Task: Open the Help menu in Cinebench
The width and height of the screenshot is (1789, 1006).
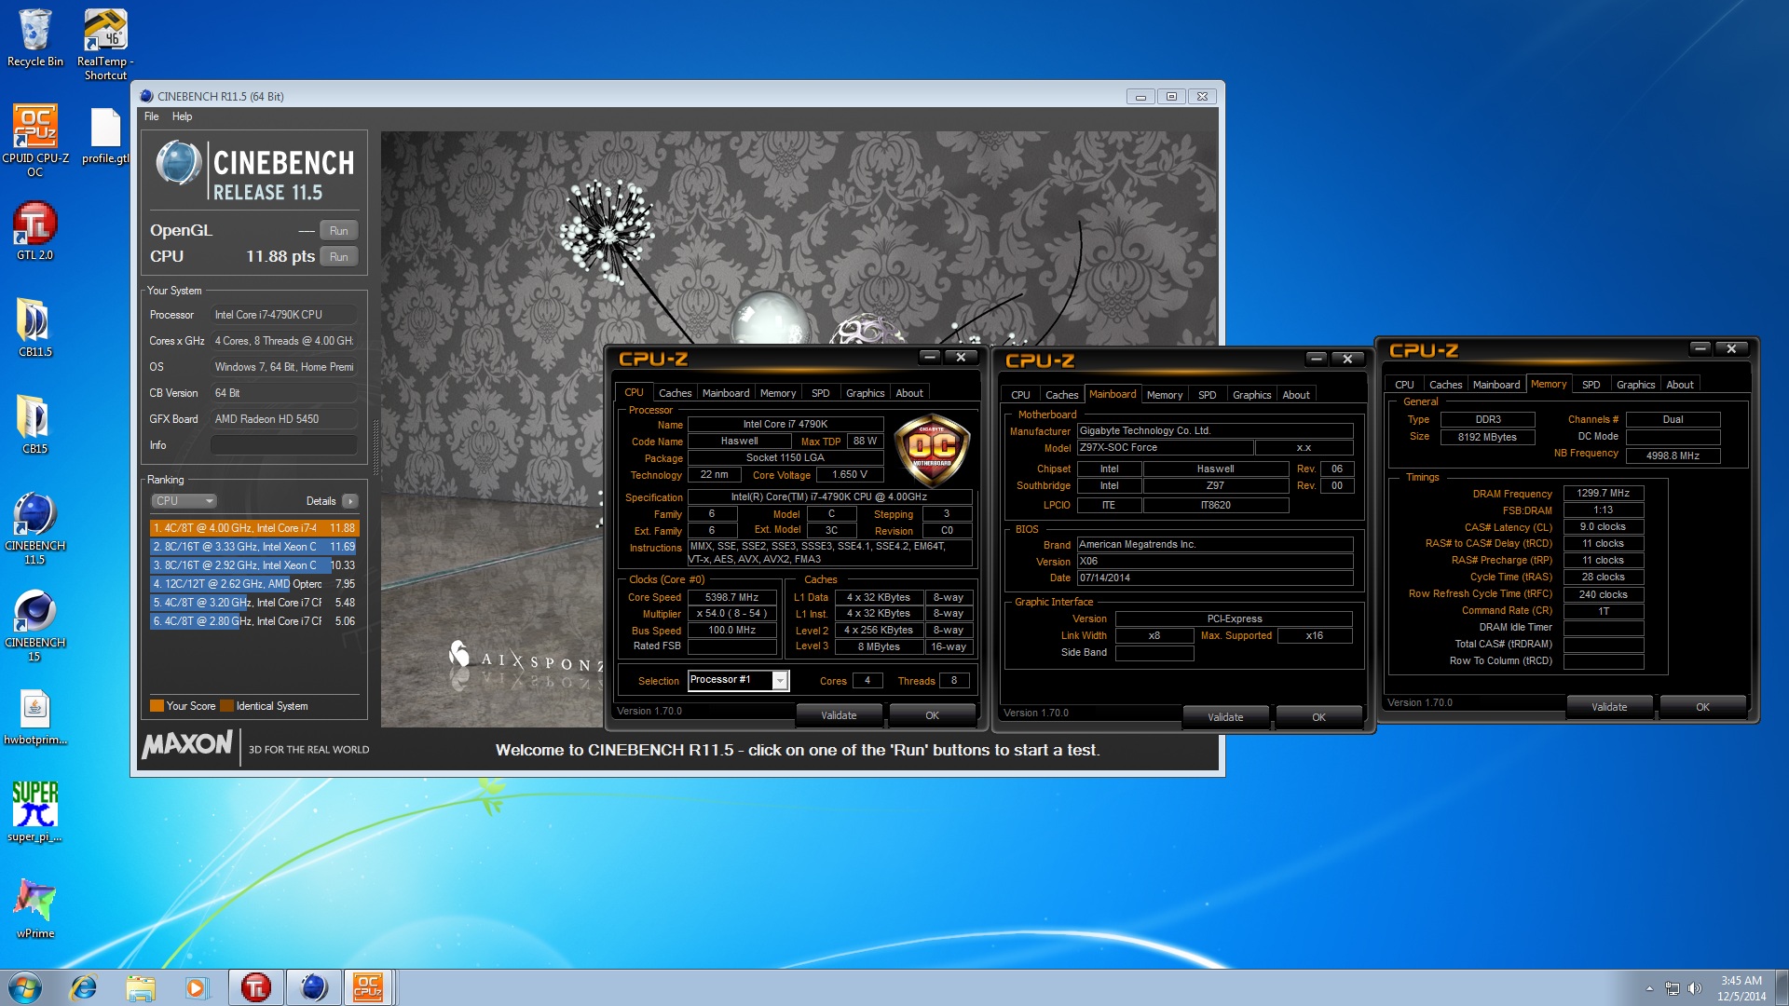Action: tap(182, 116)
